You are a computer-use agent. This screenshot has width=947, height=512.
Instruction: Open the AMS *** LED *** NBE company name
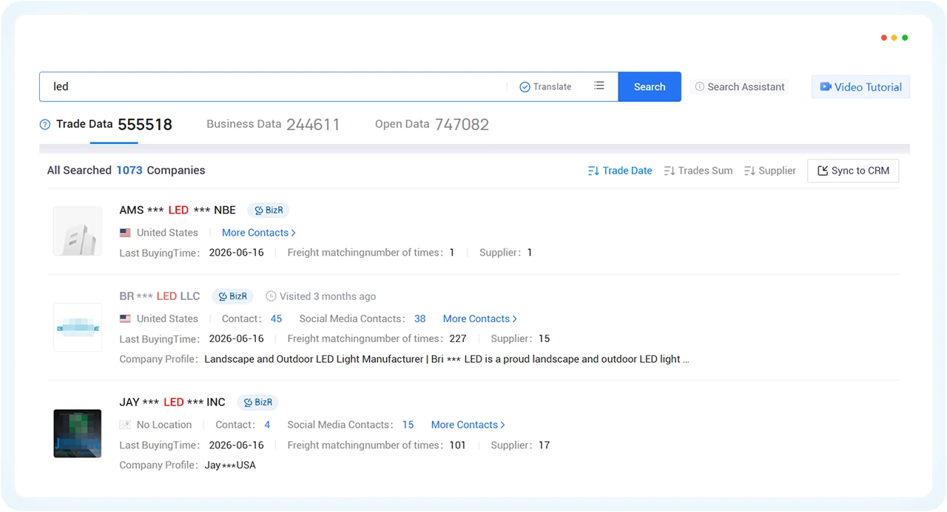[x=178, y=210]
